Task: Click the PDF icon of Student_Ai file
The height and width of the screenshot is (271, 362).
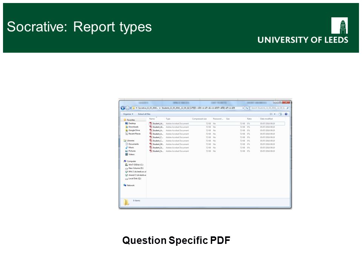Action: pos(151,123)
